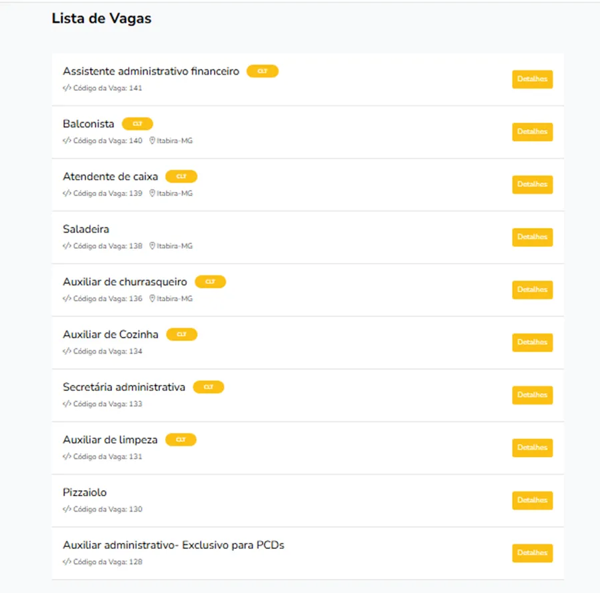Click the CLT badge next to Balconista

click(x=137, y=123)
